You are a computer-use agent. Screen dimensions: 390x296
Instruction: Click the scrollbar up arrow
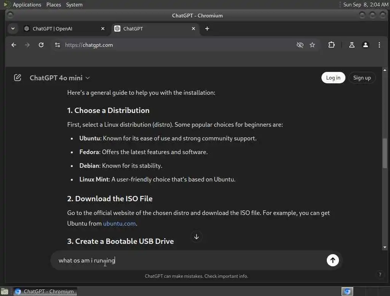[385, 70]
